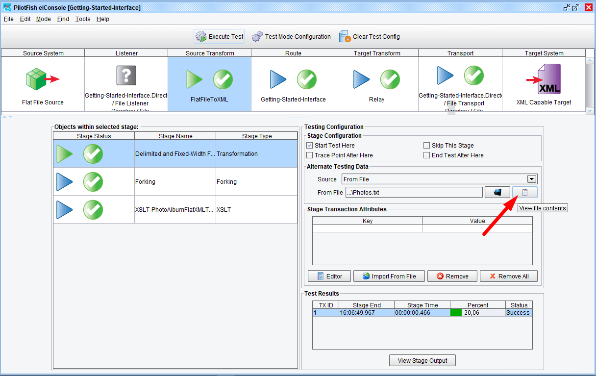Click the Stage Status column header
The height and width of the screenshot is (376, 596).
94,136
